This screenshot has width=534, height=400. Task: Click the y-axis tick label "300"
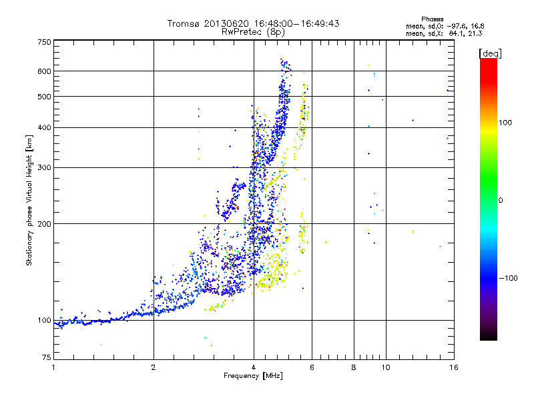(44, 168)
